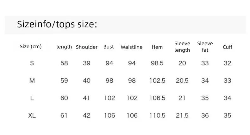The width and height of the screenshot is (250, 135).
Task: Click the 21.5 sleeve length value
Action: click(182, 115)
